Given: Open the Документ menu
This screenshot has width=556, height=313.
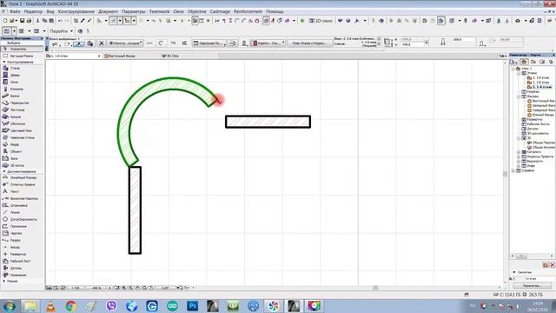Looking at the screenshot, I should click(108, 11).
